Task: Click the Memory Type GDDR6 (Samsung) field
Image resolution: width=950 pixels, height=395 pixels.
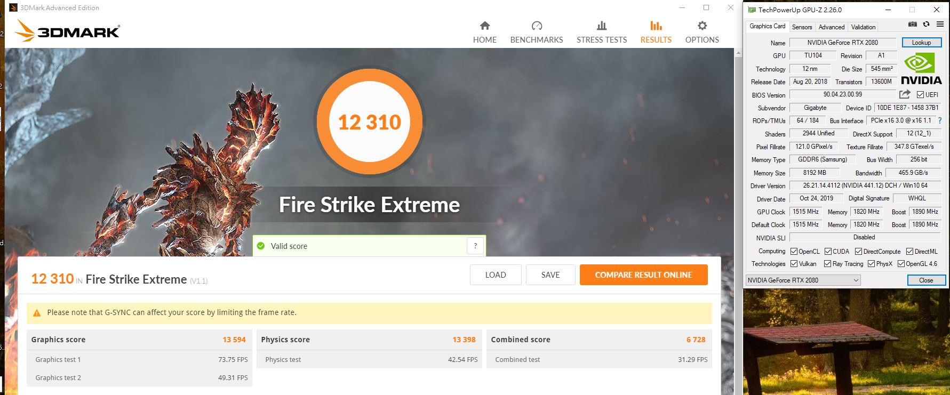Action: (822, 159)
